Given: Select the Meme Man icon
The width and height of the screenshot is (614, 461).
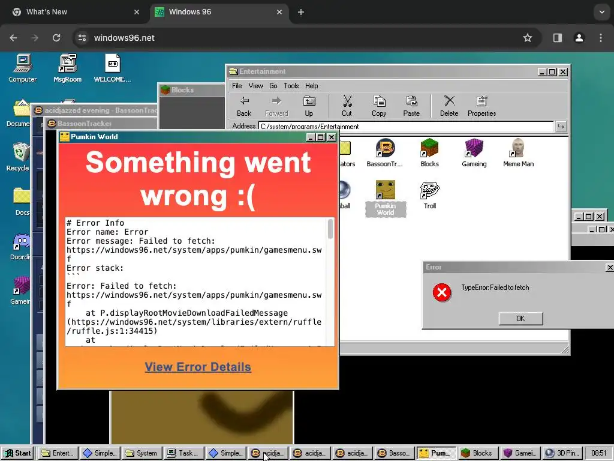Looking at the screenshot, I should pyautogui.click(x=518, y=153).
